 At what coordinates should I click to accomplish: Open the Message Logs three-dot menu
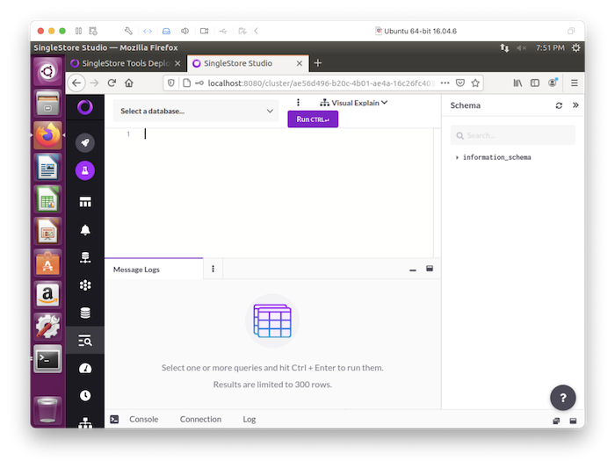[213, 269]
